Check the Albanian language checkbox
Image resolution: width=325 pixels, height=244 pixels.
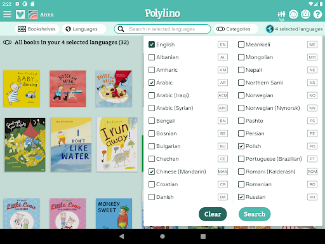(152, 57)
